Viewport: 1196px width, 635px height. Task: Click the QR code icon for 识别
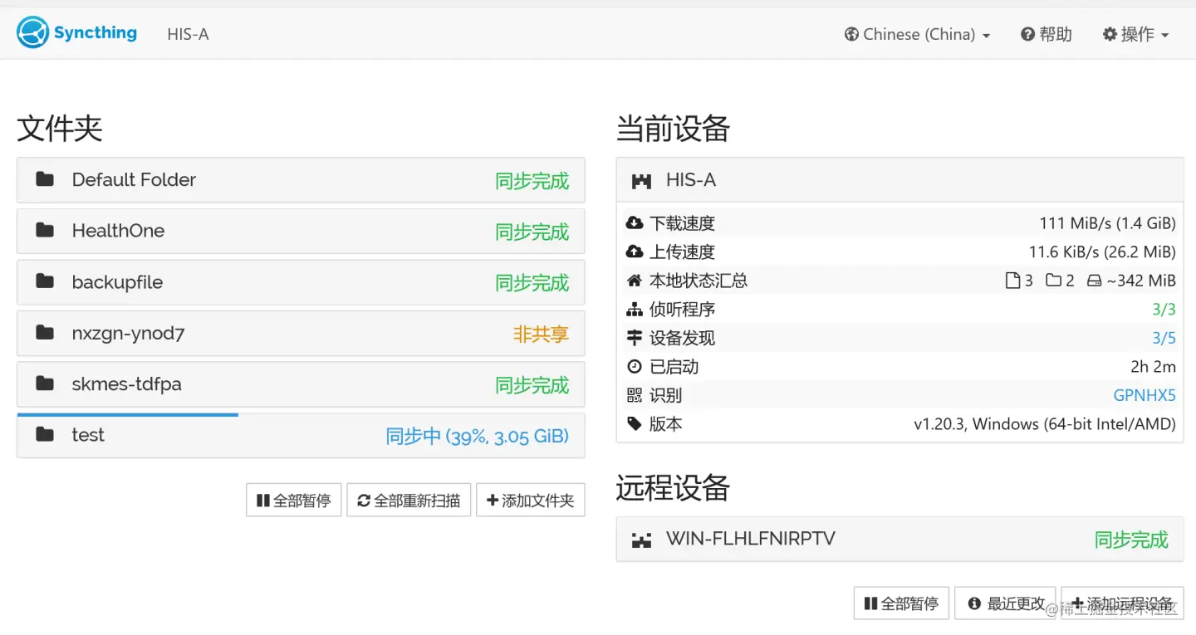(635, 395)
